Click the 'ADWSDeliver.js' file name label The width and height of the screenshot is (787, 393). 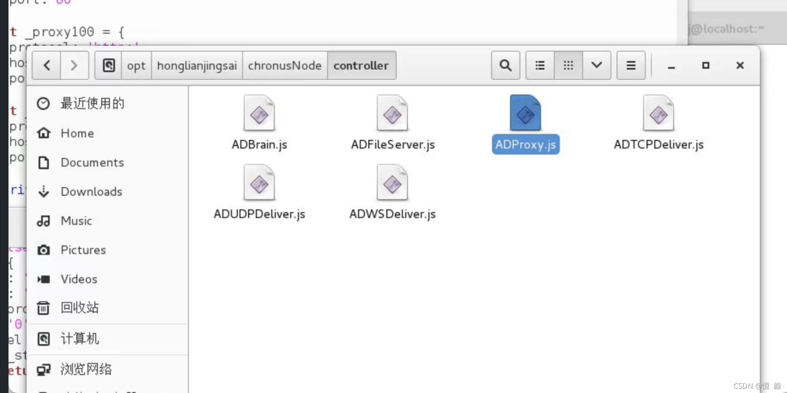pyautogui.click(x=392, y=214)
